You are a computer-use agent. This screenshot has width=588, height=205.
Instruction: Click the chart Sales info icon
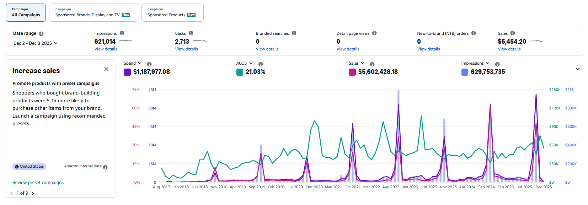point(372,64)
